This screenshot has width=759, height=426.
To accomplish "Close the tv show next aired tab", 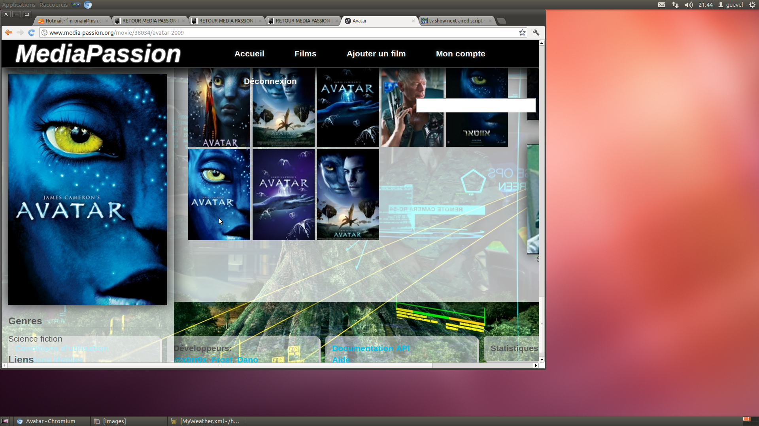I will 490,21.
